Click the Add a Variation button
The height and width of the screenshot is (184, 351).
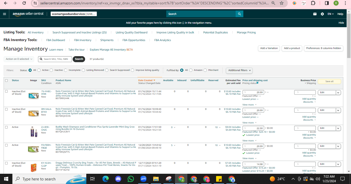pyautogui.click(x=269, y=48)
